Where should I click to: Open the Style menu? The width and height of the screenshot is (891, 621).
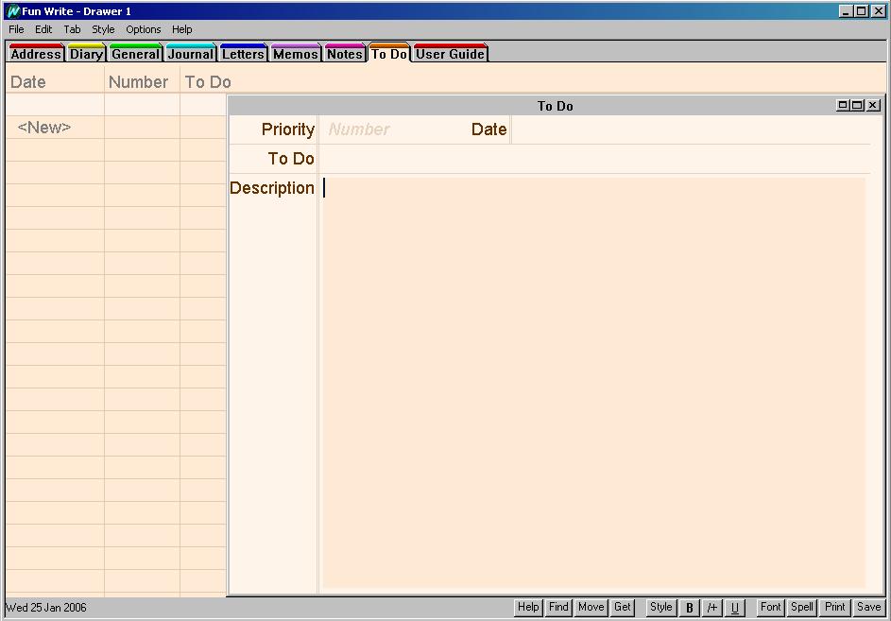(103, 29)
